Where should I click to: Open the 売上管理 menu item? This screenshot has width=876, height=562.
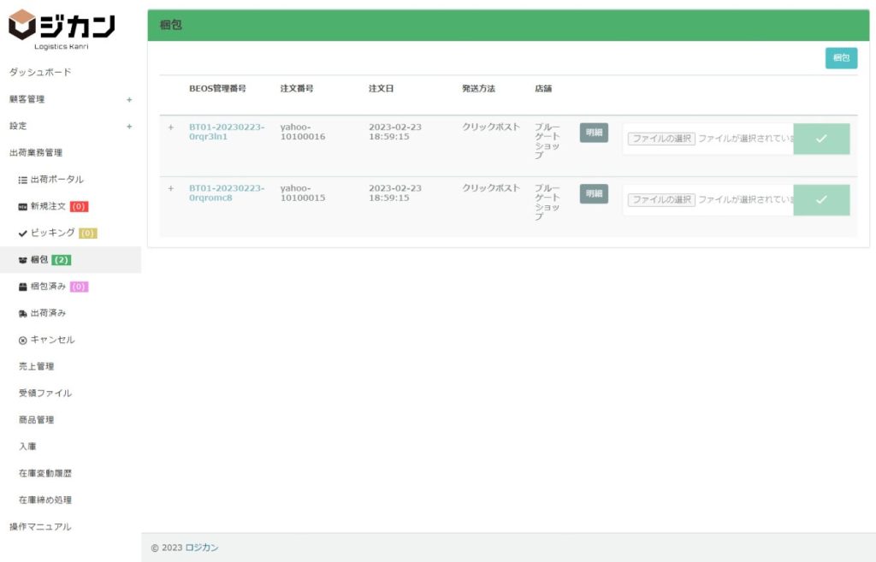coord(36,367)
